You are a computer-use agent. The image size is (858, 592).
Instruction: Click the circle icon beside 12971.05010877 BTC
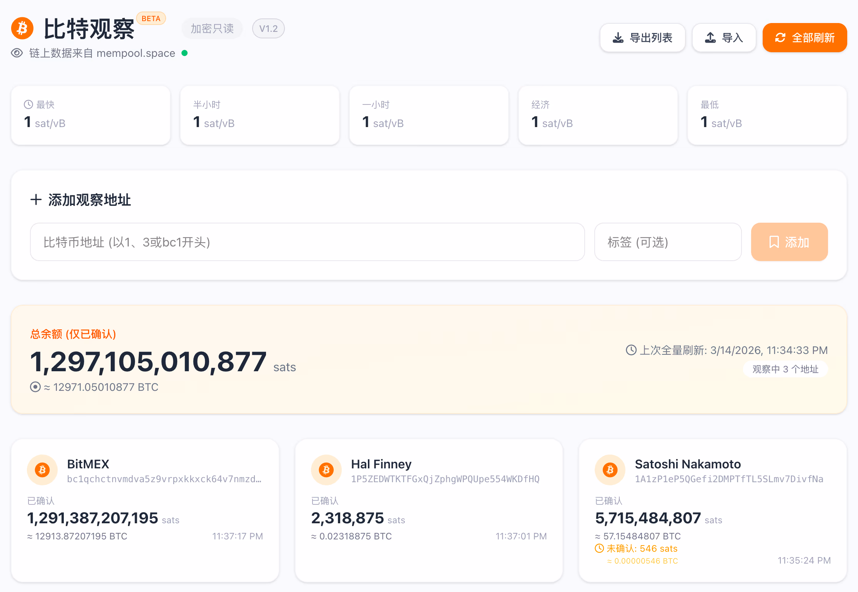click(35, 387)
